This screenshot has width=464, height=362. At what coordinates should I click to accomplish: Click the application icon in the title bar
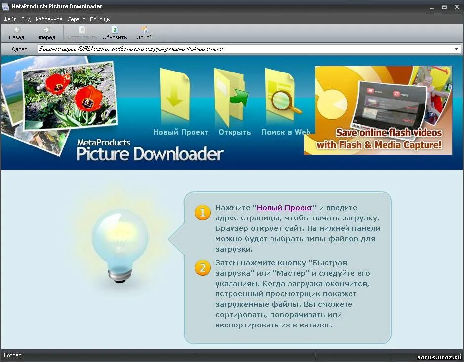pos(5,6)
